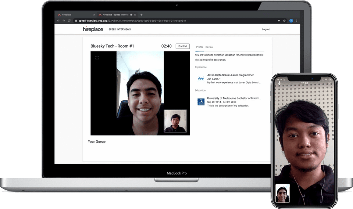This screenshot has height=209, width=353.
Task: Click the browser back arrow
Action: 58,21
